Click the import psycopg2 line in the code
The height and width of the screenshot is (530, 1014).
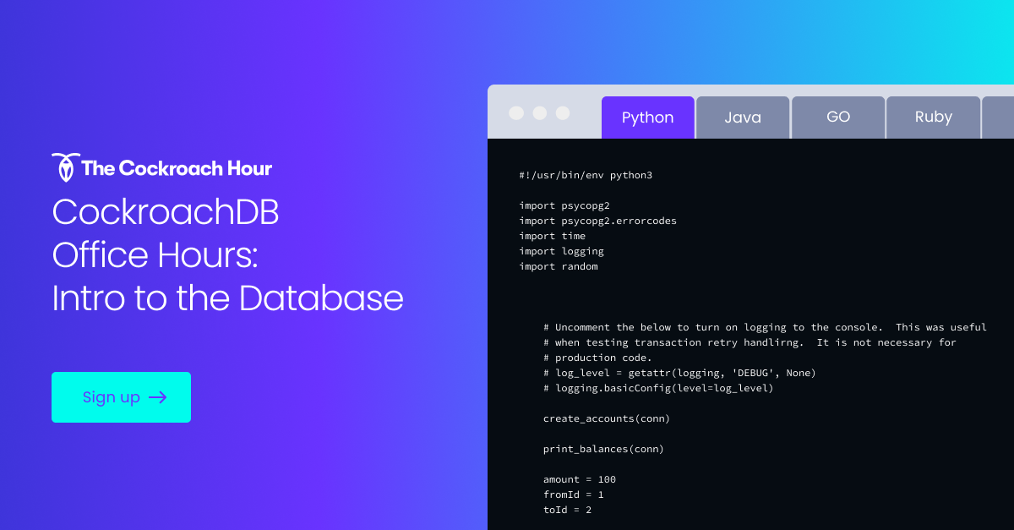[564, 205]
